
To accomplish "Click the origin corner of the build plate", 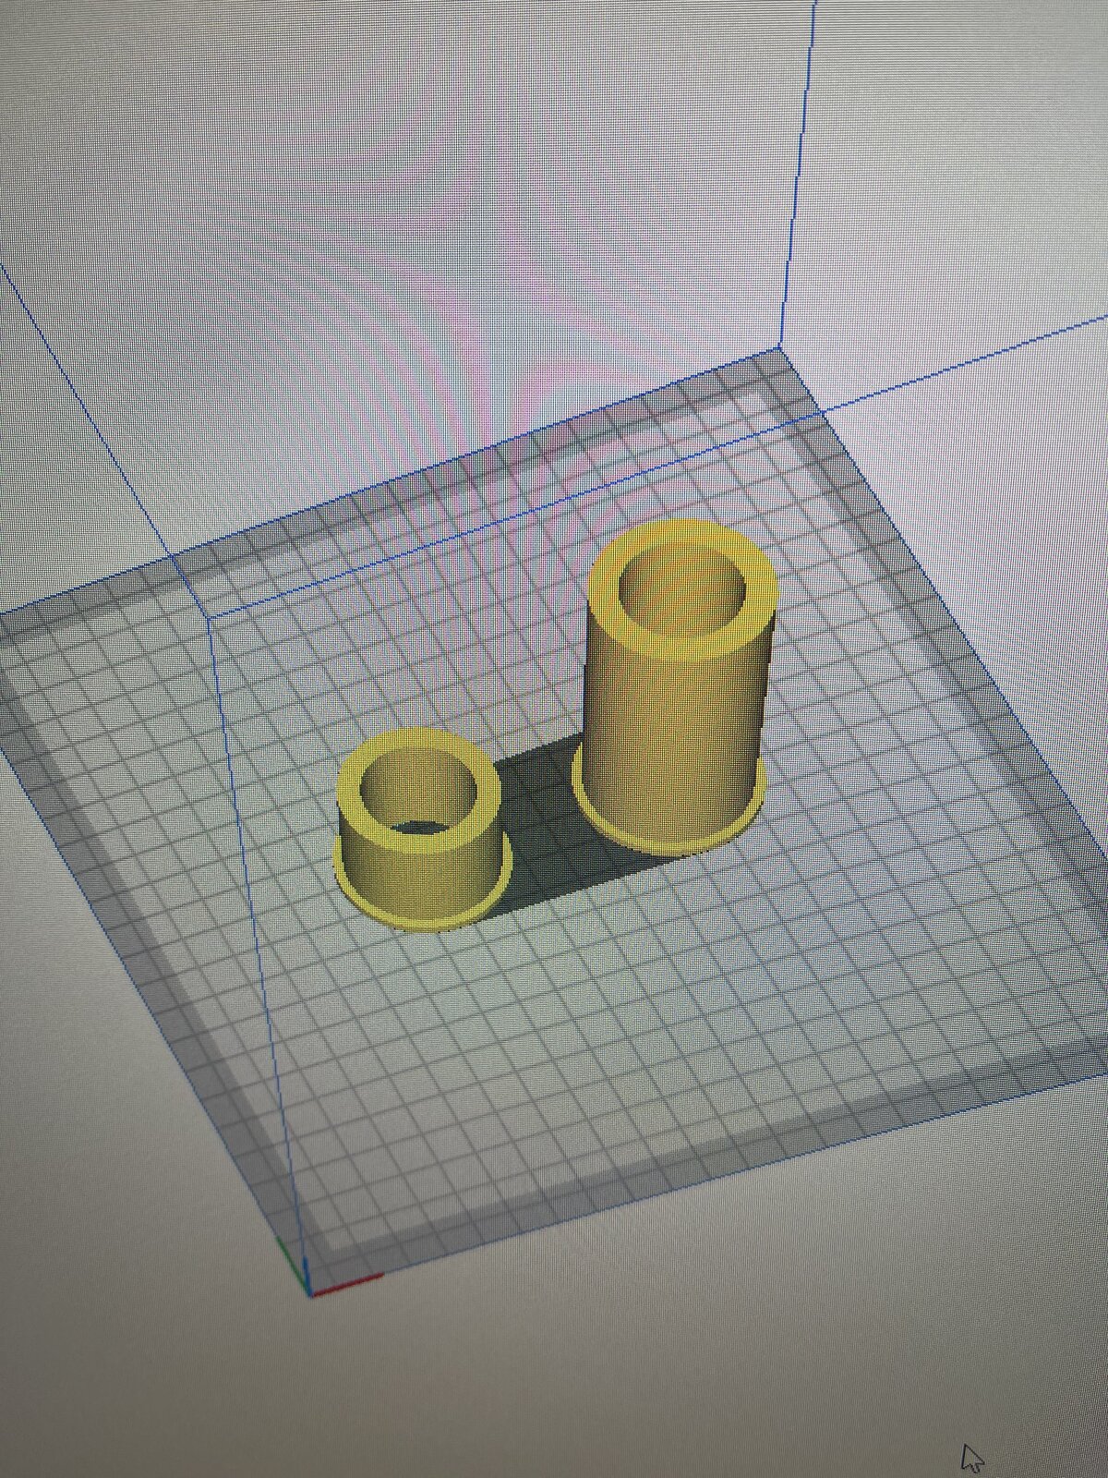I will click(x=309, y=1291).
